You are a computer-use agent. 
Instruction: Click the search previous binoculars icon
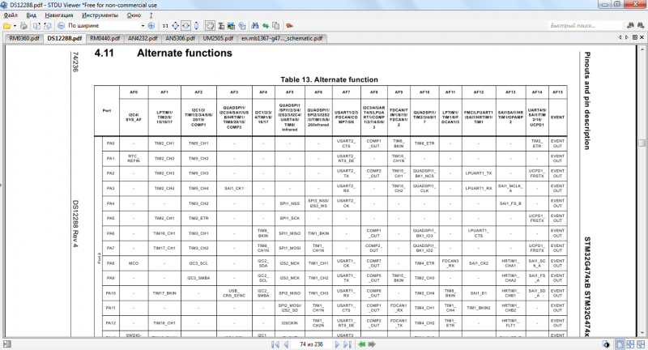[x=630, y=26]
